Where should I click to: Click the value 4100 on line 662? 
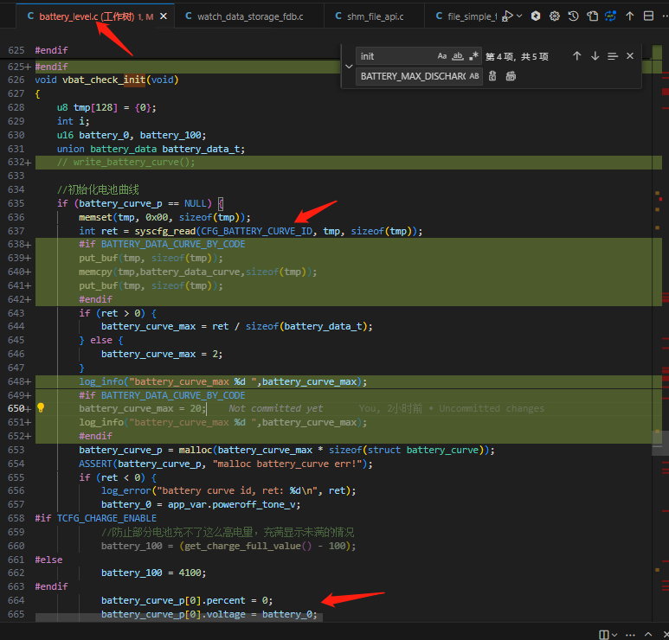190,573
